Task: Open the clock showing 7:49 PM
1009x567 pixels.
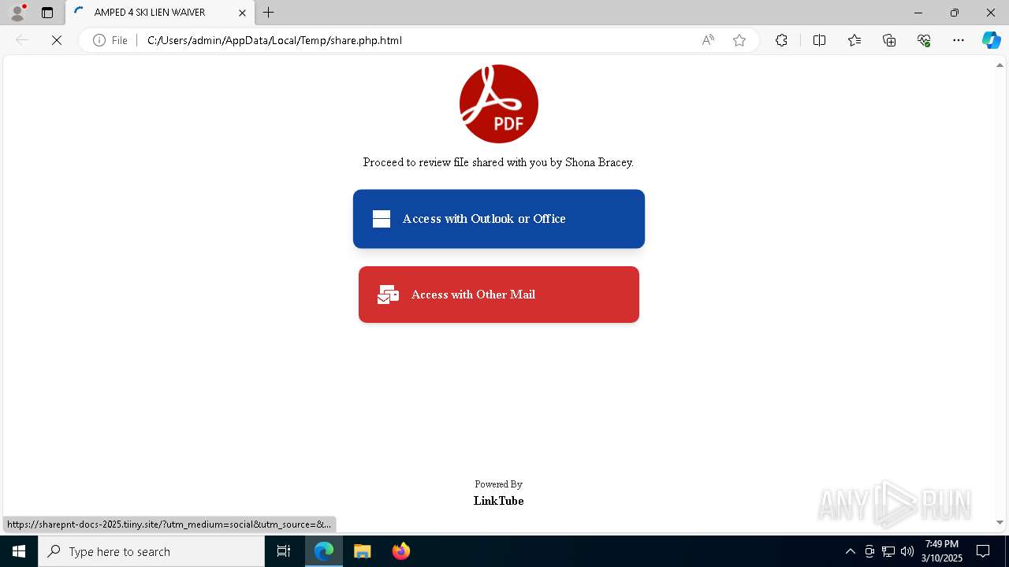Action: (x=942, y=551)
